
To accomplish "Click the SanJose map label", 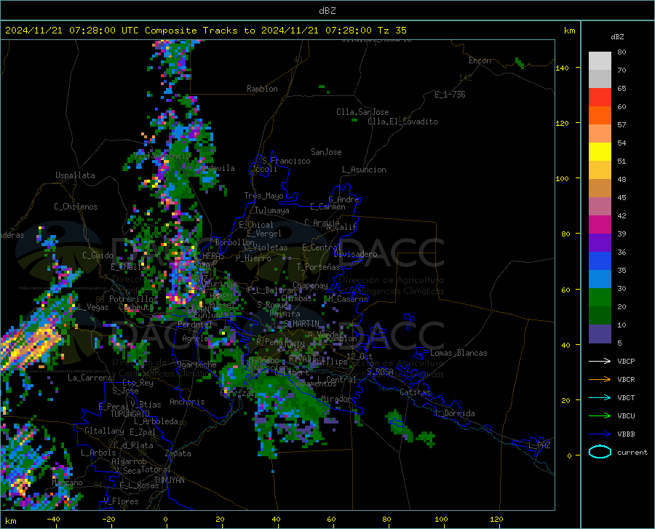I will (x=326, y=152).
